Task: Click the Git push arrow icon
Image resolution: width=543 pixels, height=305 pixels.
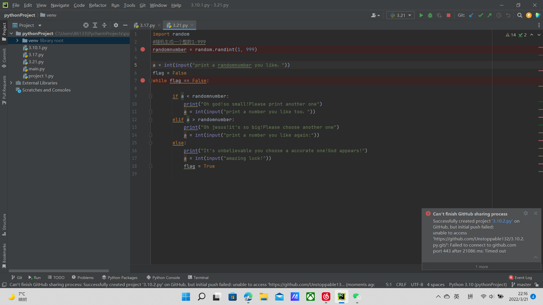Action: pos(490,15)
